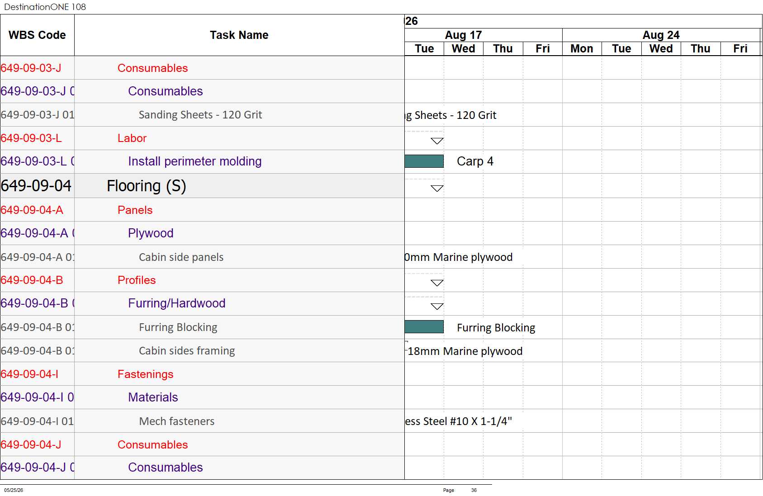Click the Carp 4 resource label
This screenshot has width=763, height=496.
click(475, 161)
